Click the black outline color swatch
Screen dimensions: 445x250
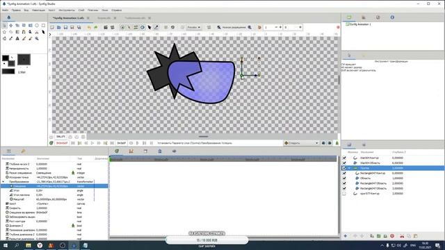(6, 58)
